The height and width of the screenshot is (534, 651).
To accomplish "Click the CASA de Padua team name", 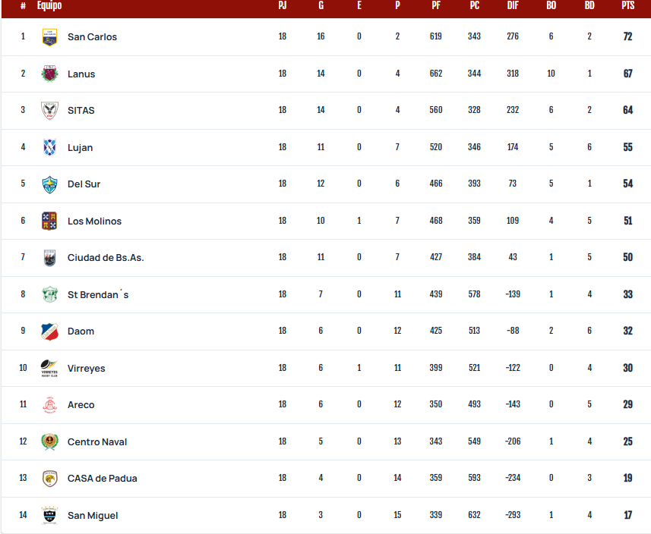I will click(x=102, y=479).
